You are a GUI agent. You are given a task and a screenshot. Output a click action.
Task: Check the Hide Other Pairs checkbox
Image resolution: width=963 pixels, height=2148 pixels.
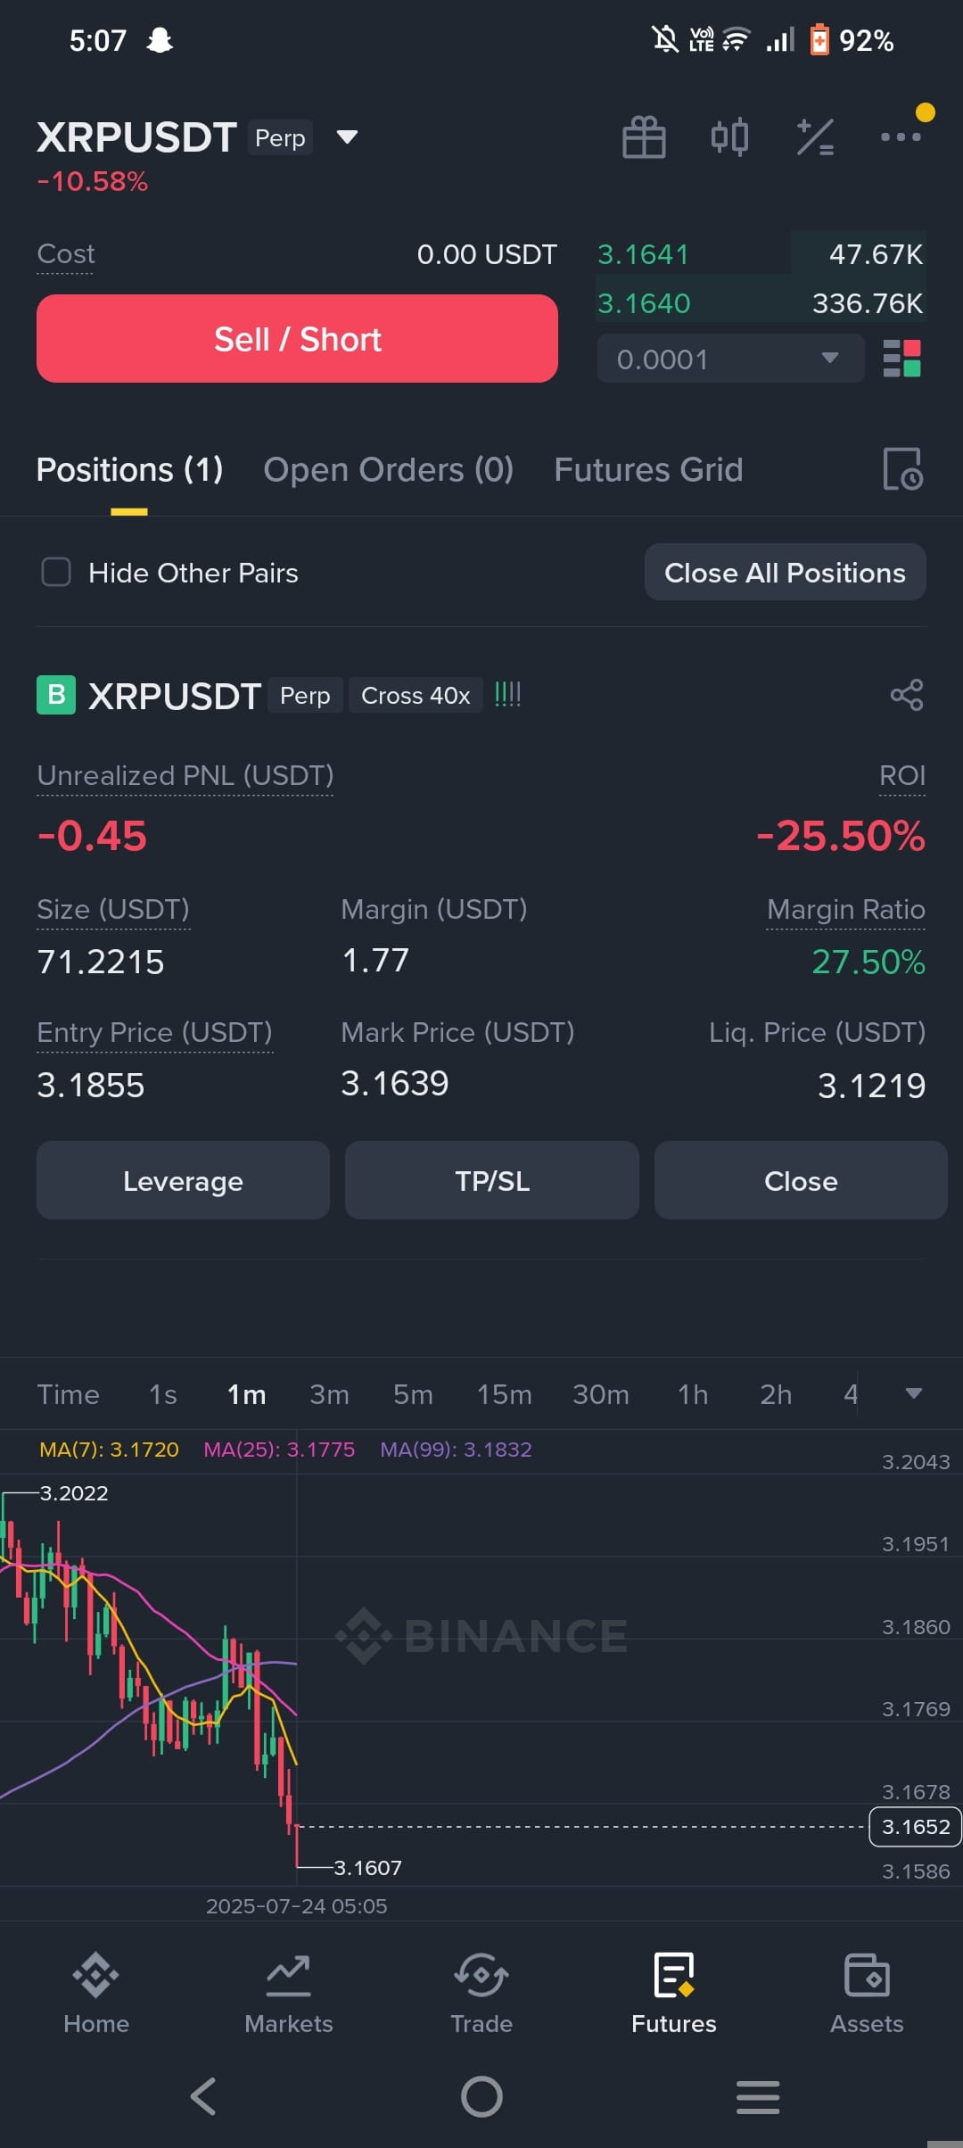pyautogui.click(x=56, y=573)
